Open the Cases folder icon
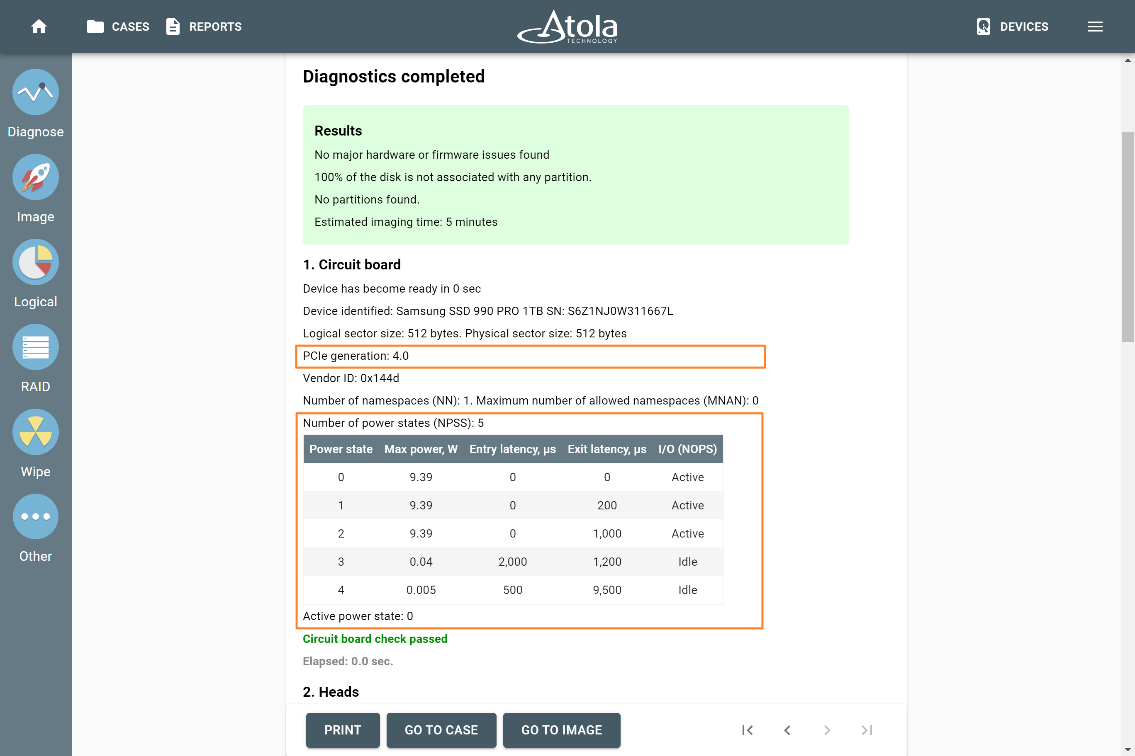 (95, 27)
